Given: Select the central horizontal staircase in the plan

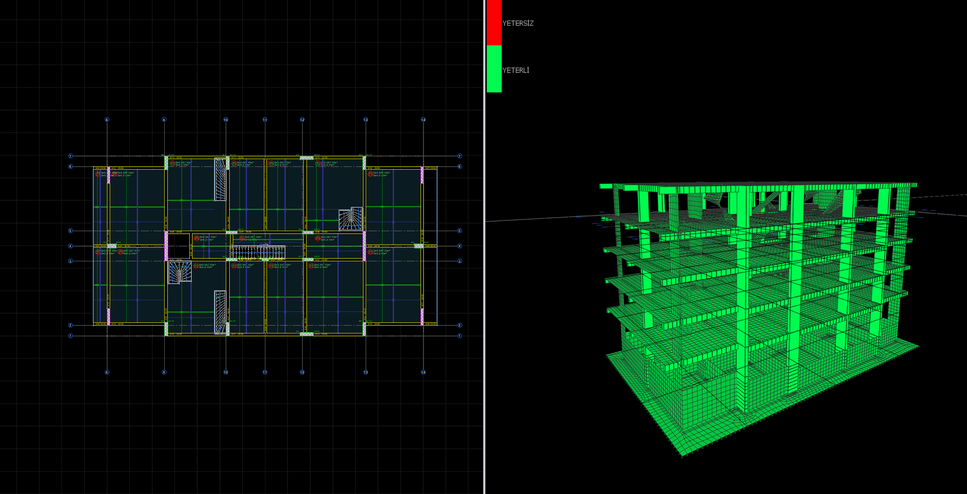Looking at the screenshot, I should click(x=258, y=251).
